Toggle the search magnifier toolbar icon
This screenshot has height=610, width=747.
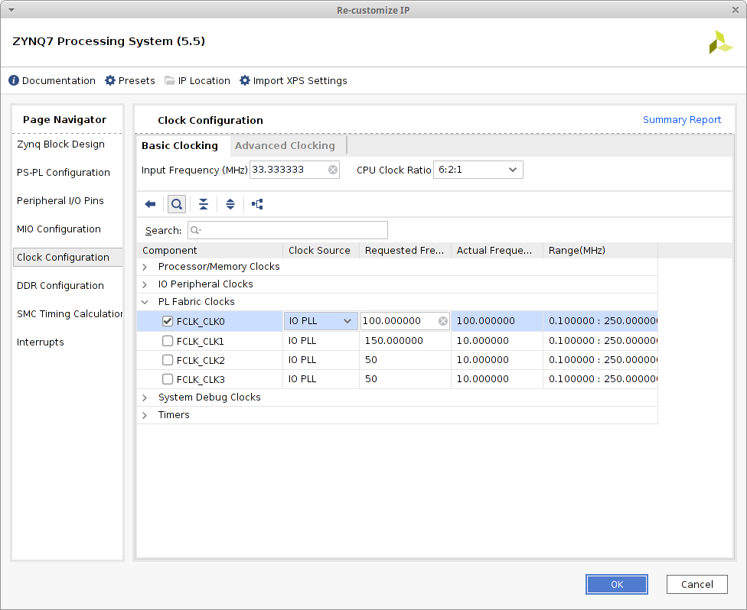(177, 204)
